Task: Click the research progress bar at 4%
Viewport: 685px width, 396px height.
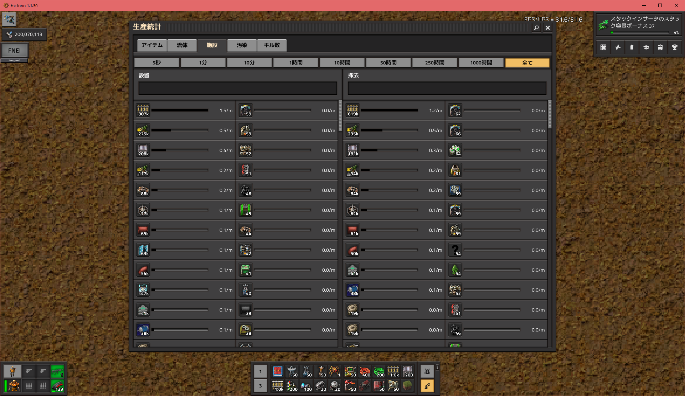Action: [640, 32]
